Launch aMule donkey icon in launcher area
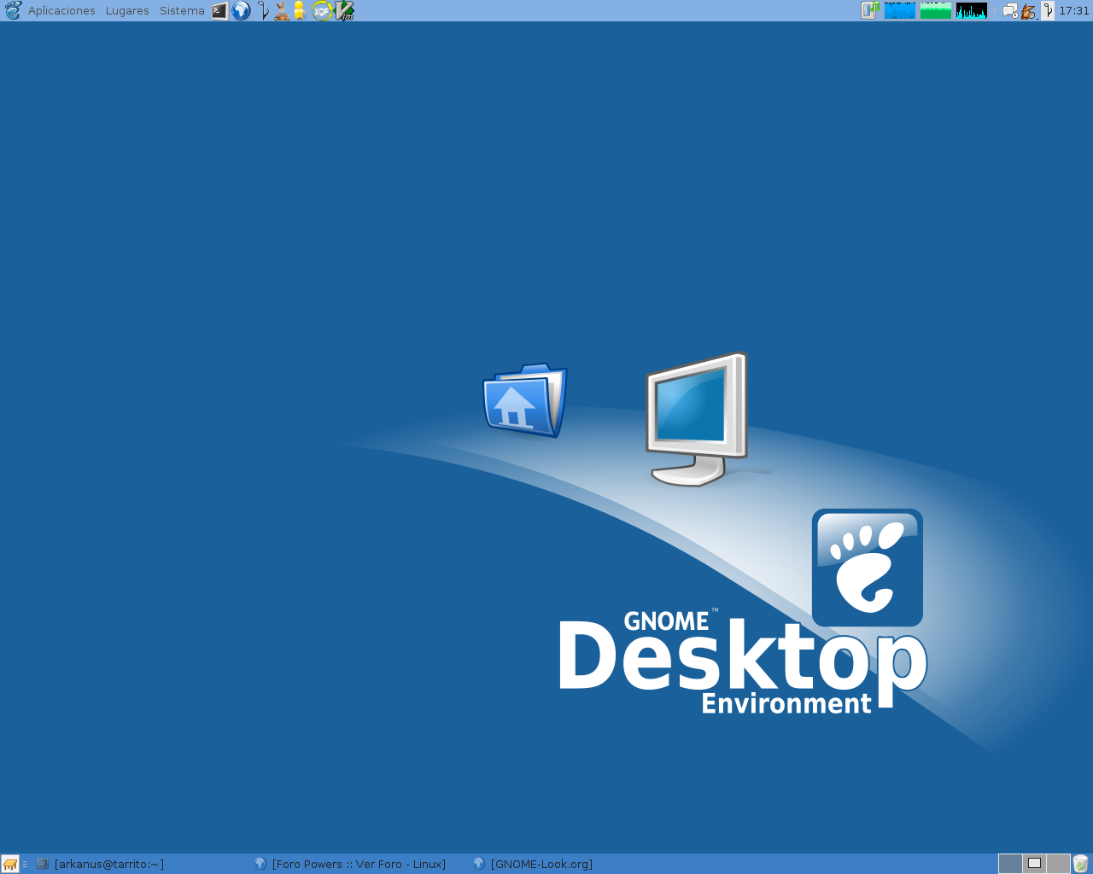The width and height of the screenshot is (1093, 874). (x=281, y=10)
